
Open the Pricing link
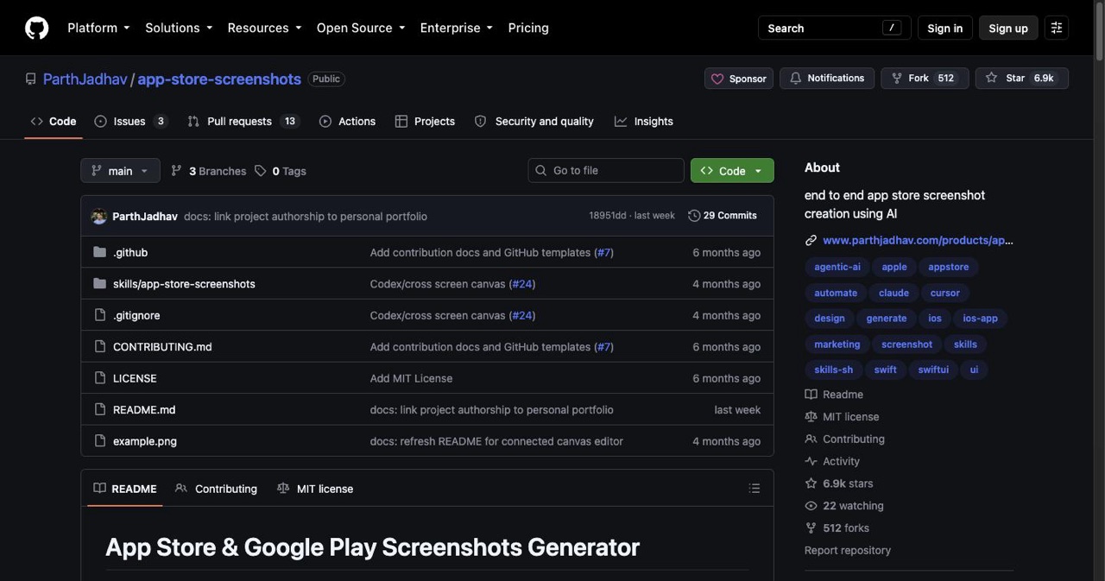coord(528,28)
